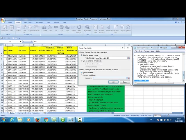Viewport: 186px width, 140px height.
Task: Open Notepad Edit menu
Action: 141,51
